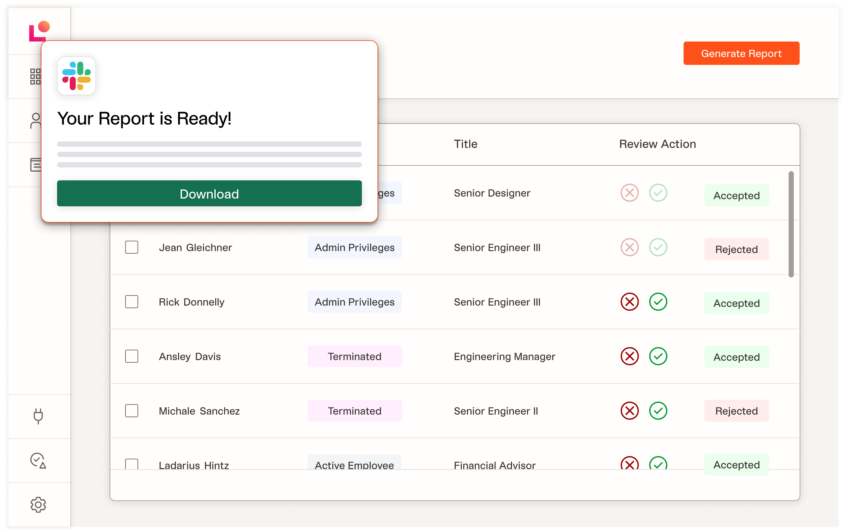Approve Ansley Davis's access
Screen dimensions: 847x532
658,357
